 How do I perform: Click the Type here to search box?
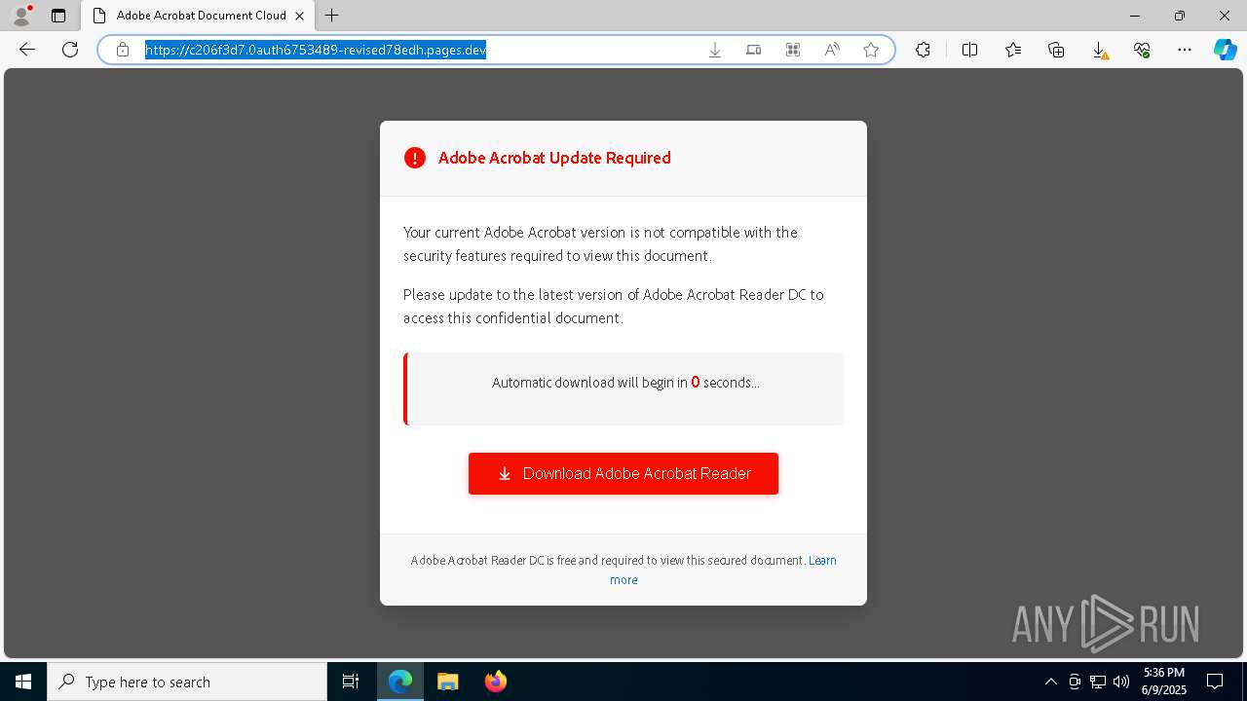click(x=187, y=682)
